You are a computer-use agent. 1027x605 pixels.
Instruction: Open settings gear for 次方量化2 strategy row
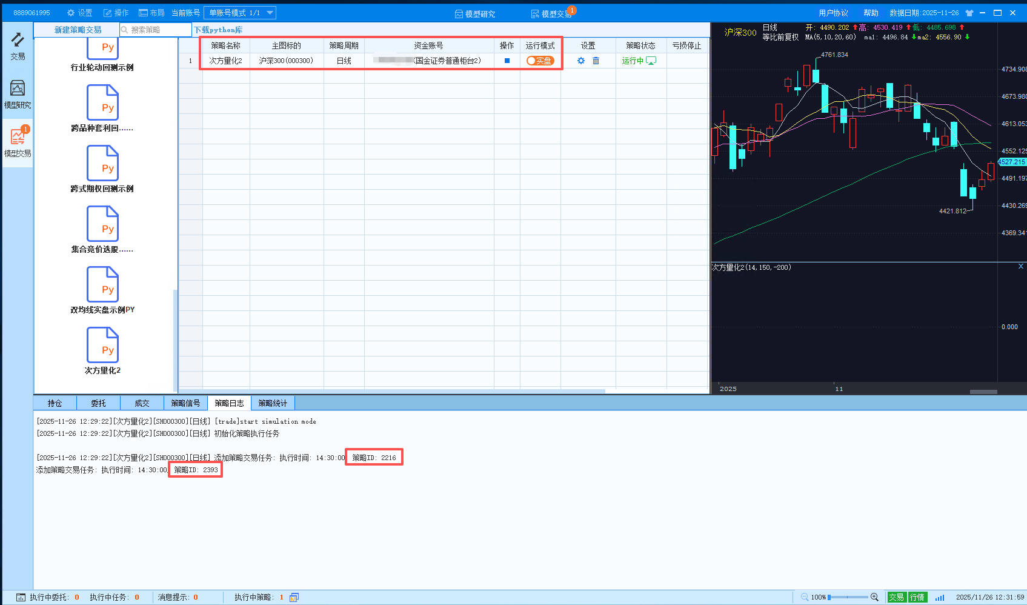tap(581, 61)
